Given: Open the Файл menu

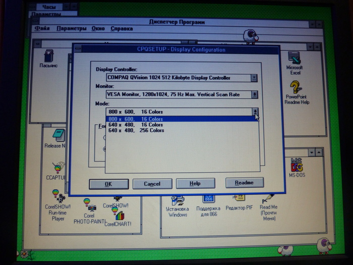Looking at the screenshot, I should click(x=42, y=28).
